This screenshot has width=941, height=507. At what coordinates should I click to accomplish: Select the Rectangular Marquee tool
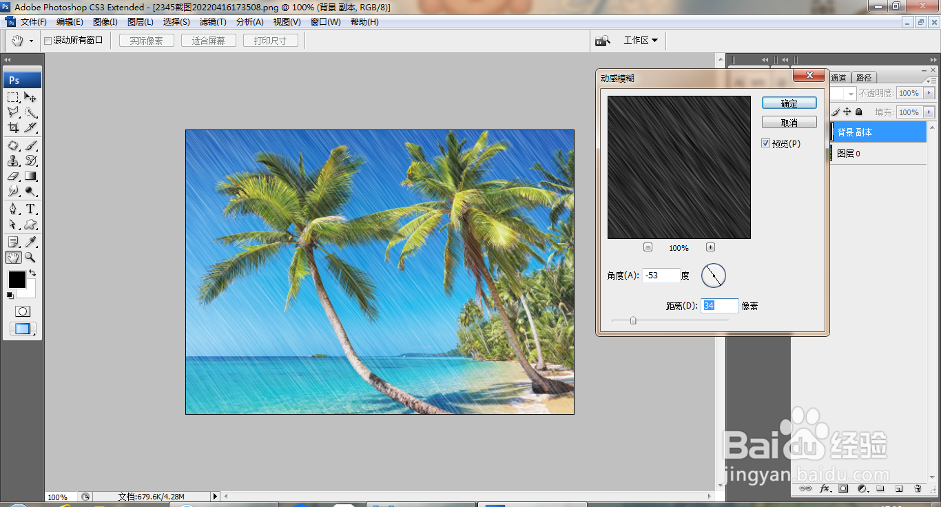coord(13,97)
